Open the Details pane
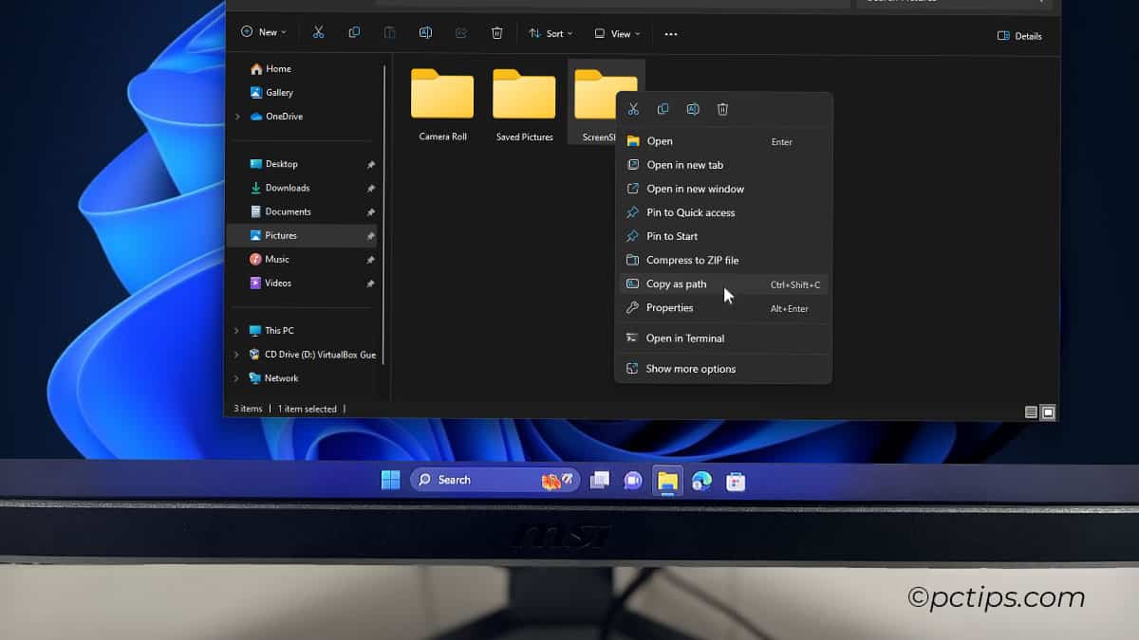 (1018, 35)
